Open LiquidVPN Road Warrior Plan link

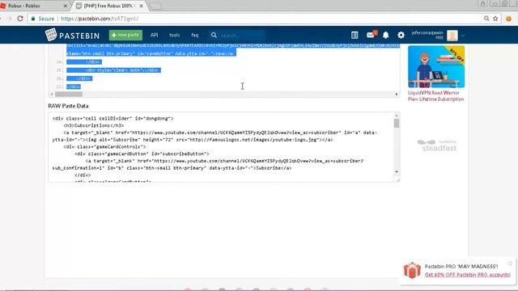435,96
